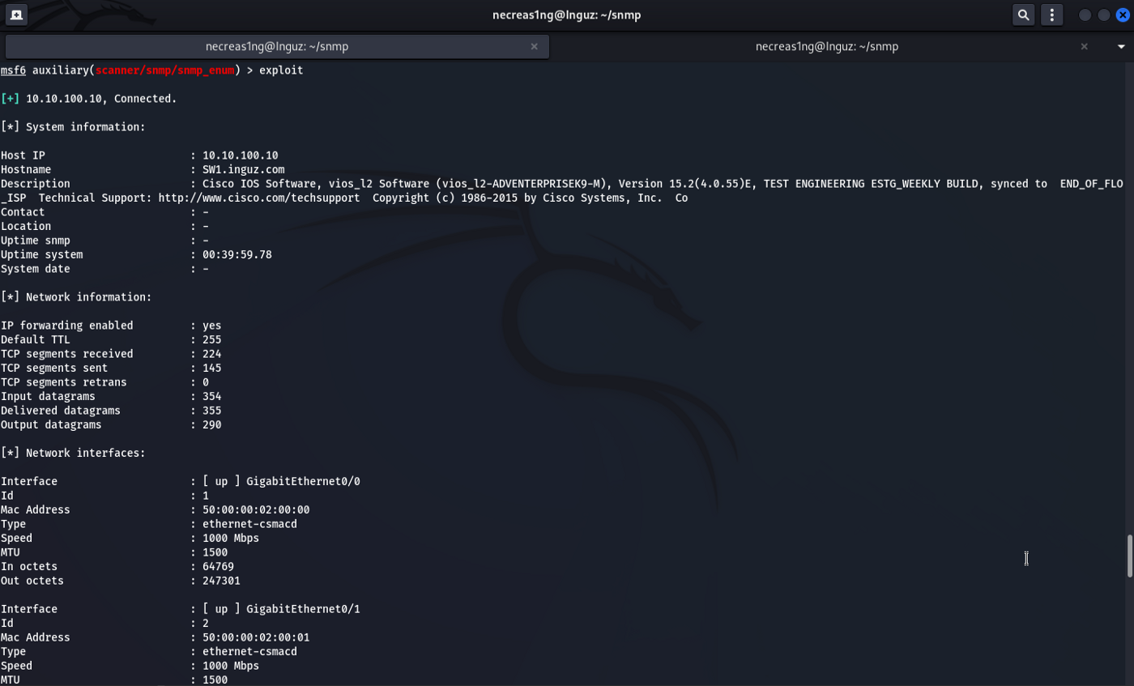Switch to the second snmp terminal tab
The image size is (1134, 686).
tap(826, 47)
